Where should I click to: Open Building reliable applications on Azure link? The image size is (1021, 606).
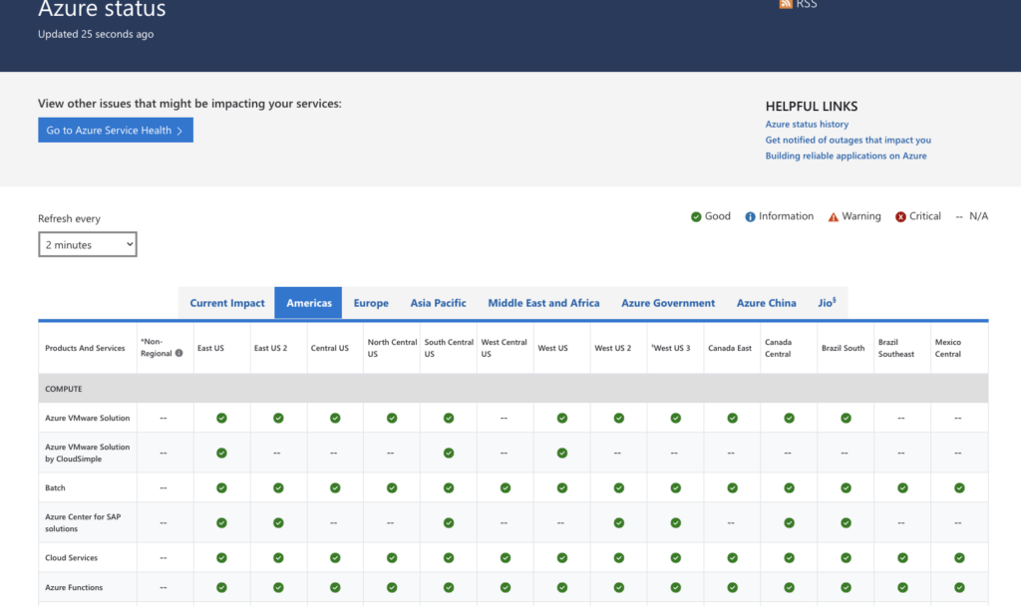click(x=846, y=155)
